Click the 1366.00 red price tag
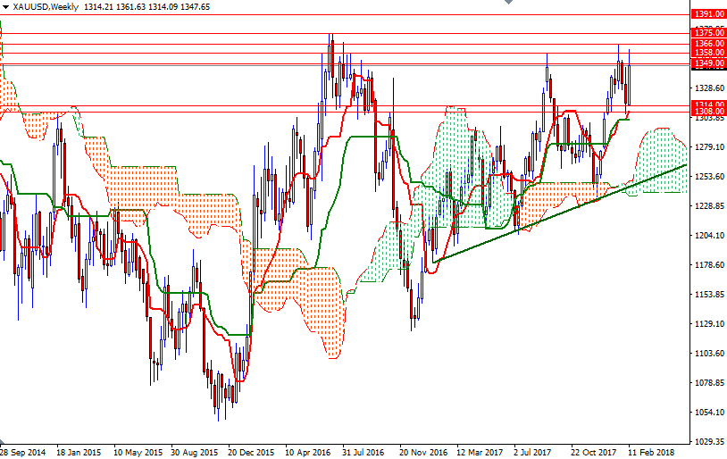The width and height of the screenshot is (727, 459). click(x=707, y=44)
